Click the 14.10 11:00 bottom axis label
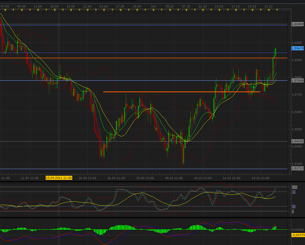 232,178
